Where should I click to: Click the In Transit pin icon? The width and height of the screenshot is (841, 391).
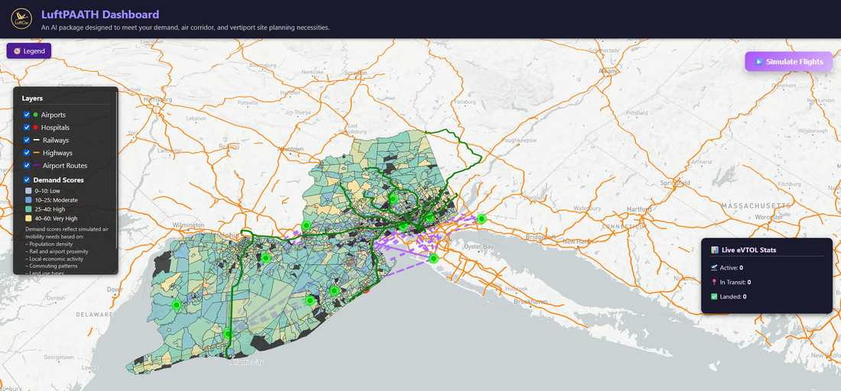pyautogui.click(x=714, y=282)
